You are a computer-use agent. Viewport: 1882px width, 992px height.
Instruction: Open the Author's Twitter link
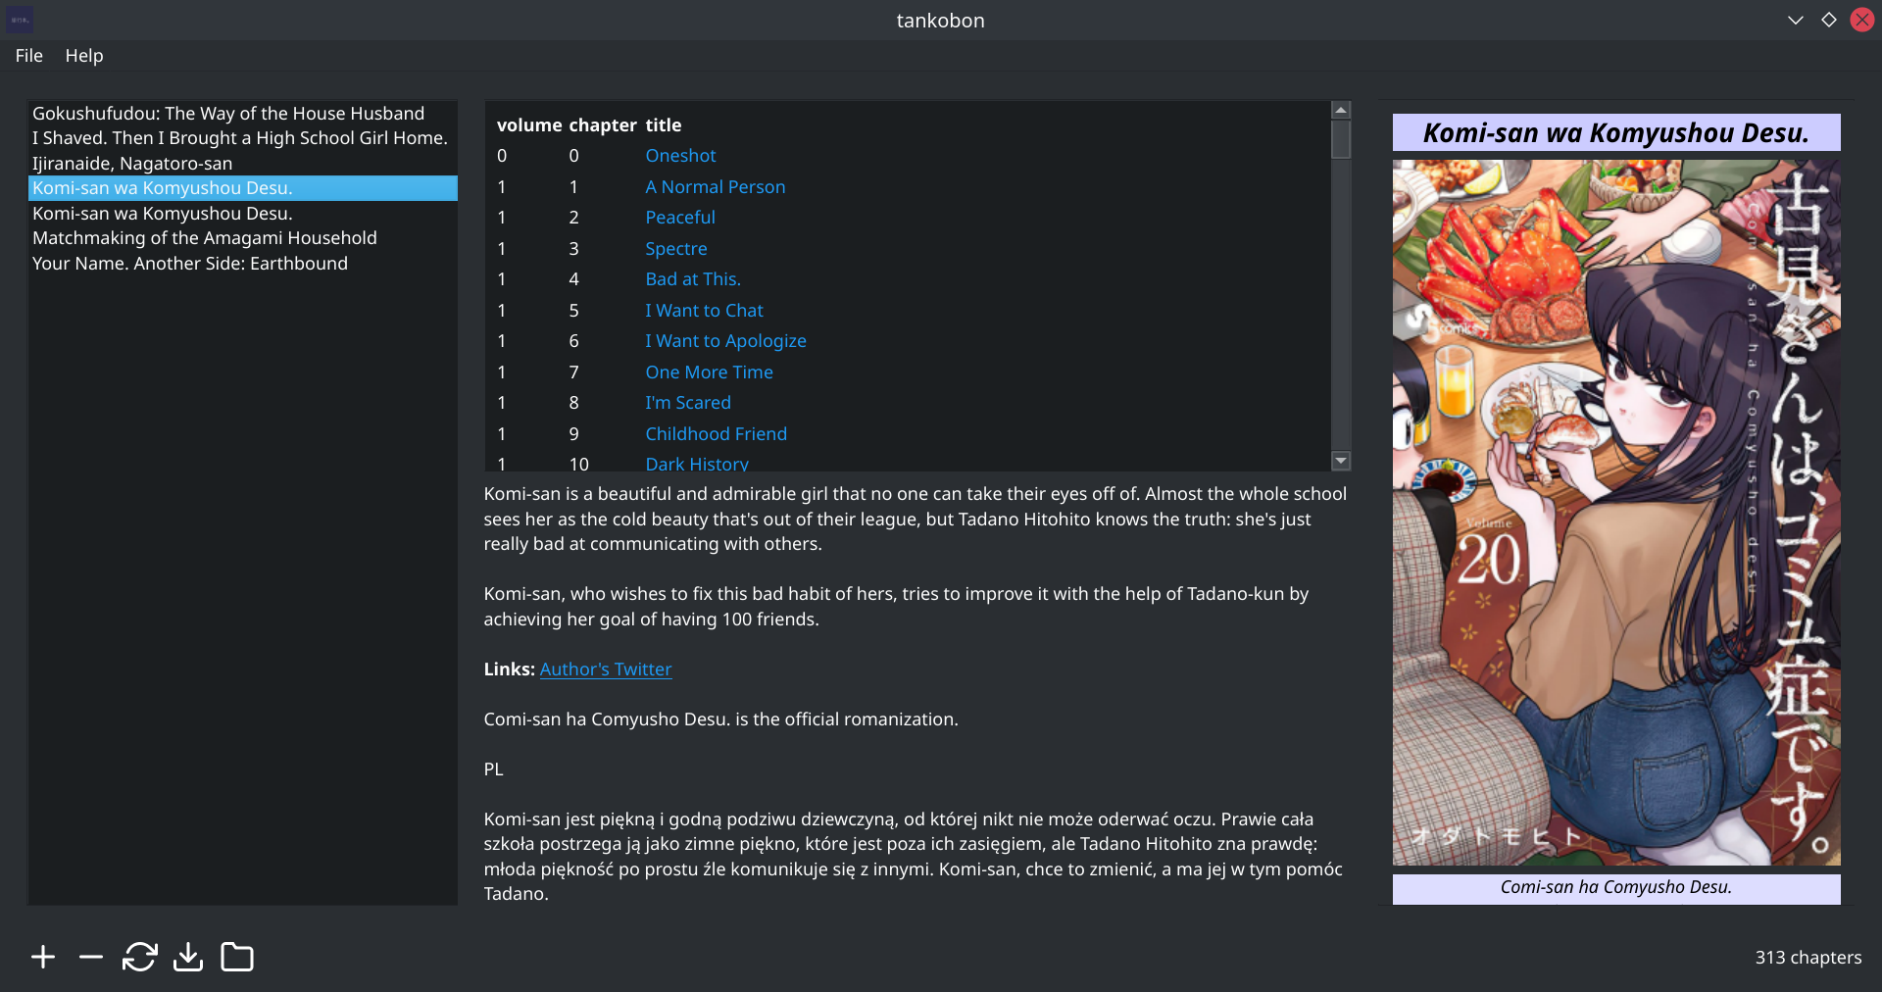point(605,670)
